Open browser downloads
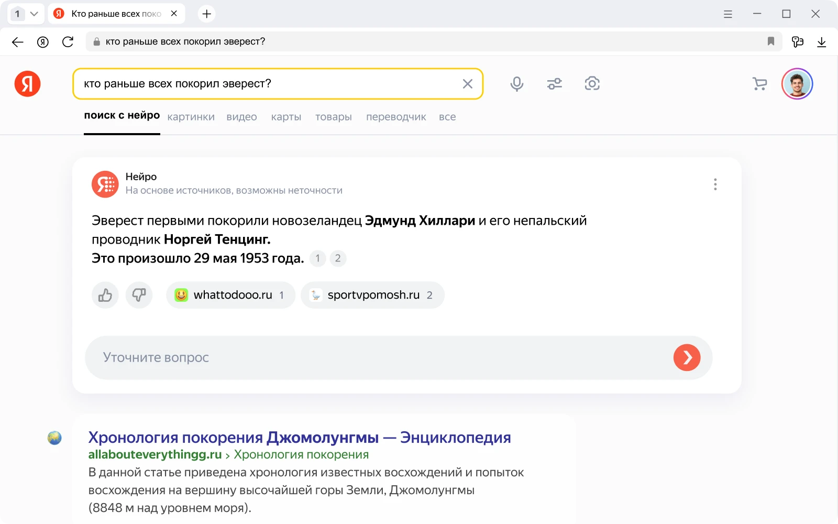 click(x=822, y=42)
